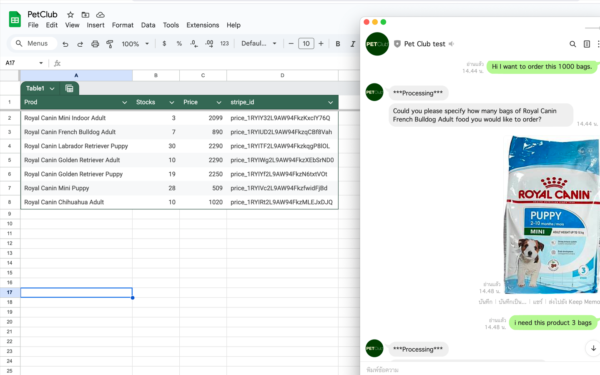Click ส่งไปยัง Keep Memo link
This screenshot has height=375, width=600.
pyautogui.click(x=574, y=302)
